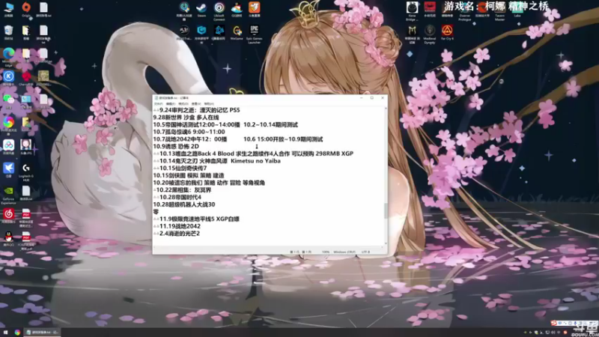Open the blue bird app icon
The width and height of the screenshot is (599, 337).
8,170
